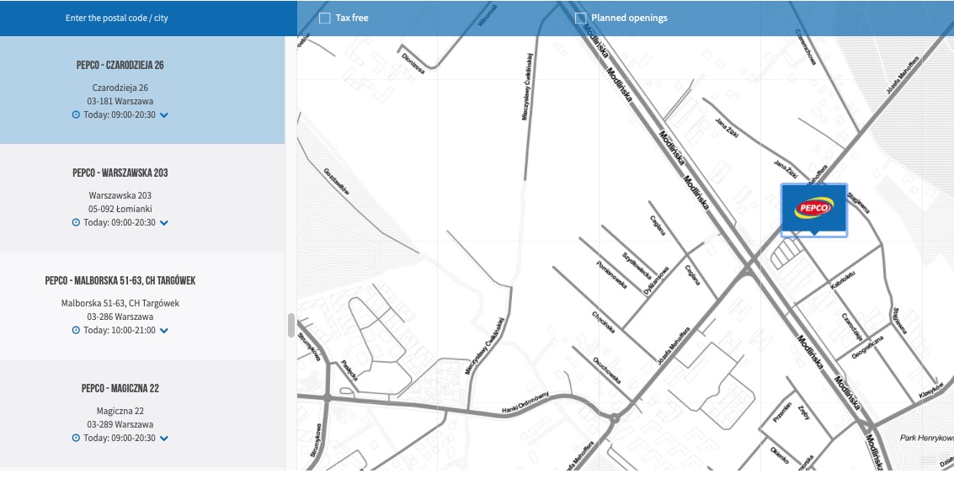
Task: Enable the Tax free checkbox
Action: tap(325, 19)
